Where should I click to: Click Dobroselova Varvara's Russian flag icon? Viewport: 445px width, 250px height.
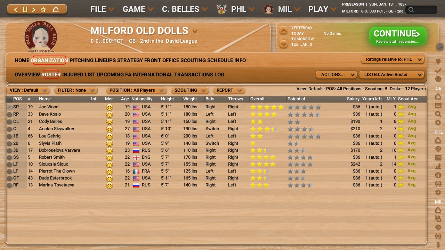[x=136, y=150]
